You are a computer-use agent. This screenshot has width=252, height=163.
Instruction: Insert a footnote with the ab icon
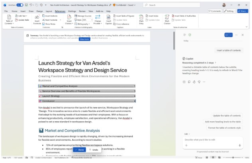point(37,20)
